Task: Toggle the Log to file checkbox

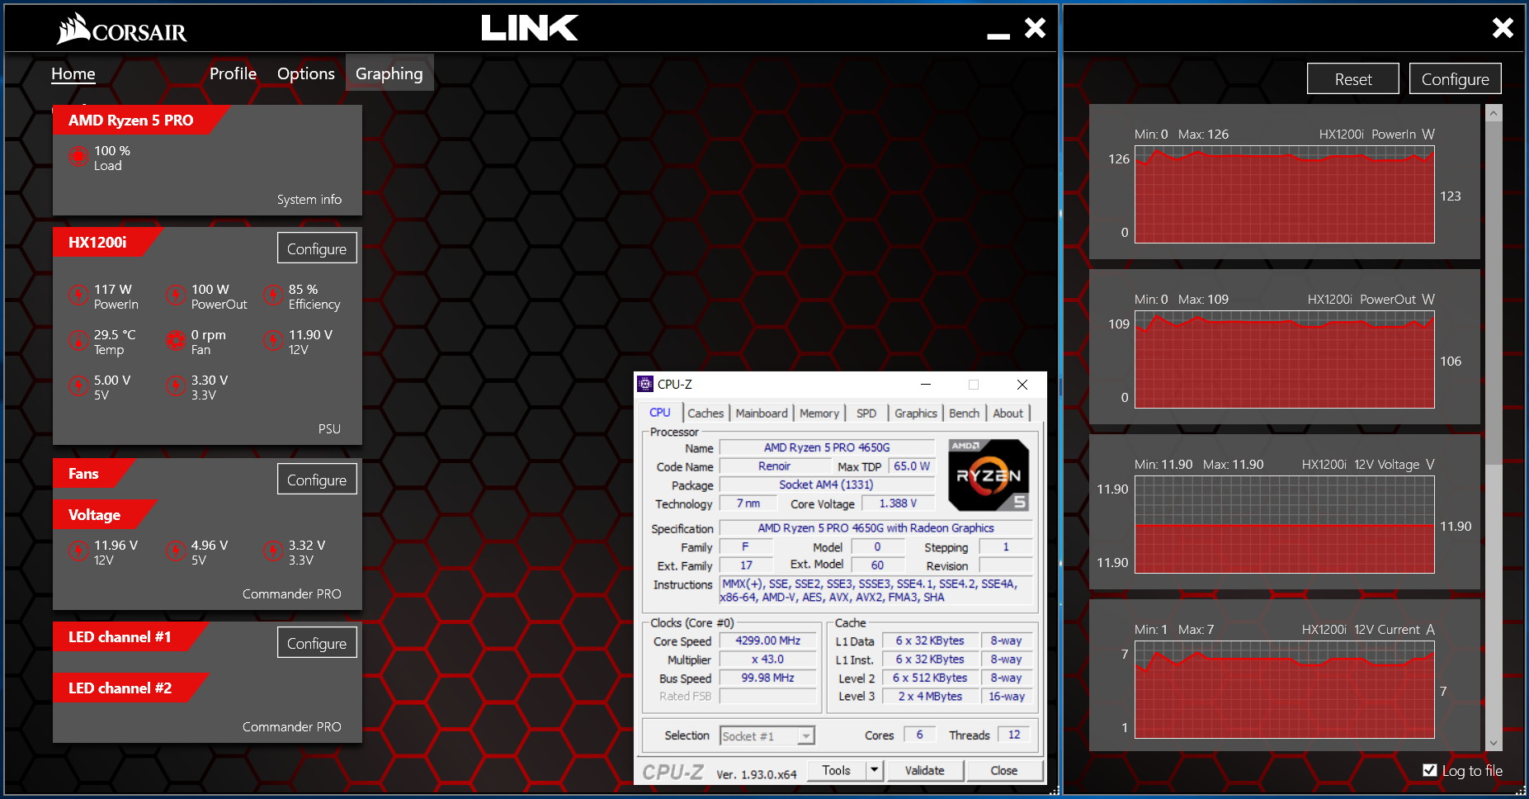Action: pos(1430,770)
